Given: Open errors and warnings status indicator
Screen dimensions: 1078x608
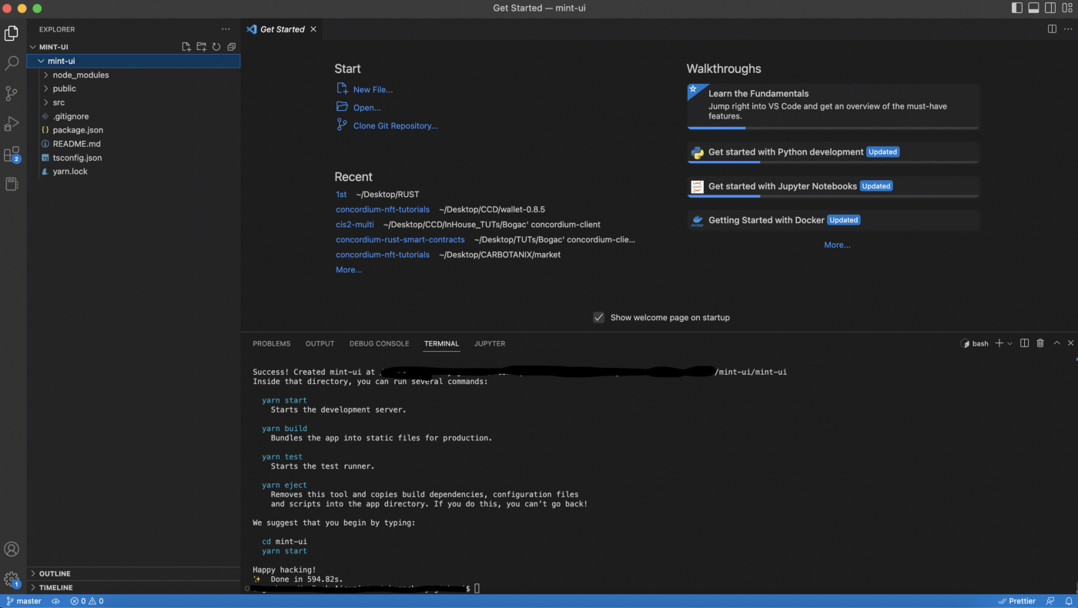Looking at the screenshot, I should click(x=87, y=601).
